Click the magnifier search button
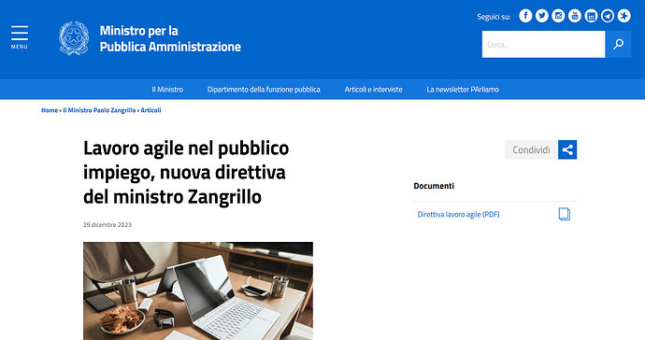The width and height of the screenshot is (645, 340). [618, 44]
